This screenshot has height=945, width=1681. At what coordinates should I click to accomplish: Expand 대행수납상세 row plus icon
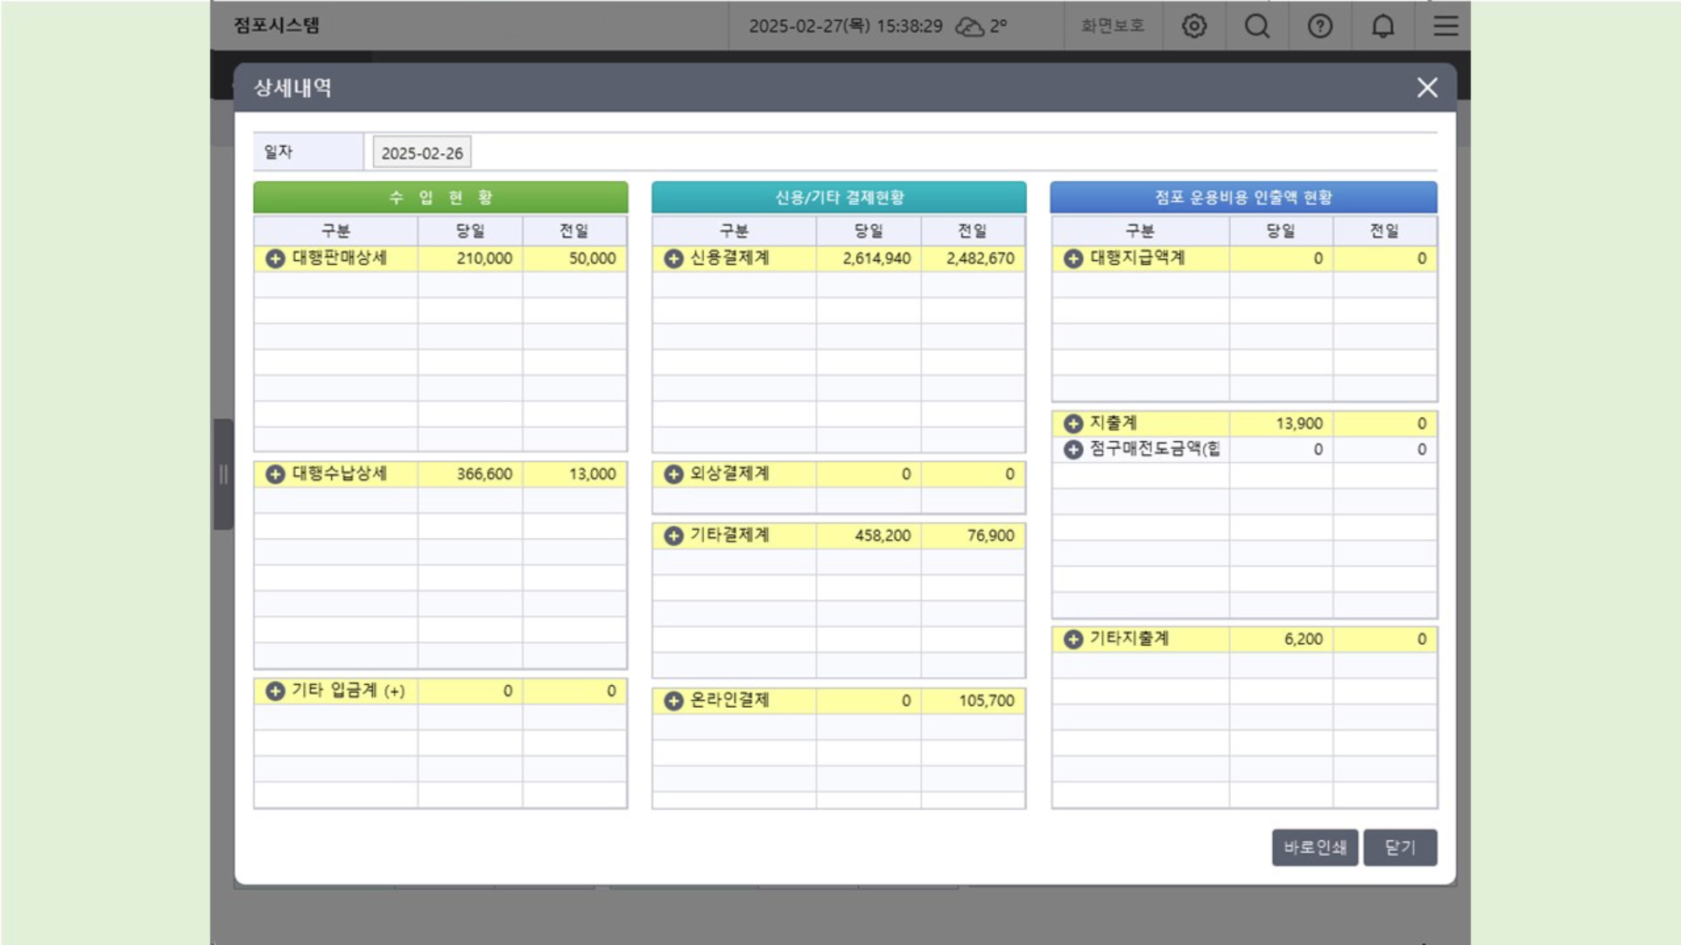coord(275,474)
